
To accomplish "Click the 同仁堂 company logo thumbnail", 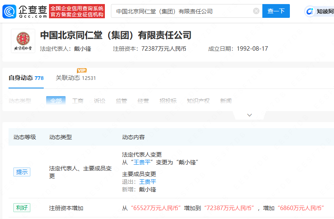I will click(x=23, y=41).
